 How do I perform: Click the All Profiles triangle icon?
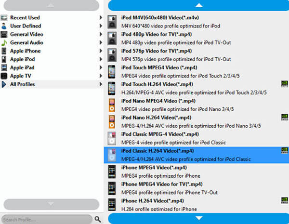click(x=4, y=84)
